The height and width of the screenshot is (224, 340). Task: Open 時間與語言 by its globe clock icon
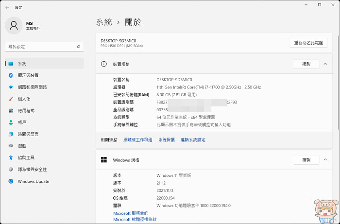pyautogui.click(x=11, y=134)
